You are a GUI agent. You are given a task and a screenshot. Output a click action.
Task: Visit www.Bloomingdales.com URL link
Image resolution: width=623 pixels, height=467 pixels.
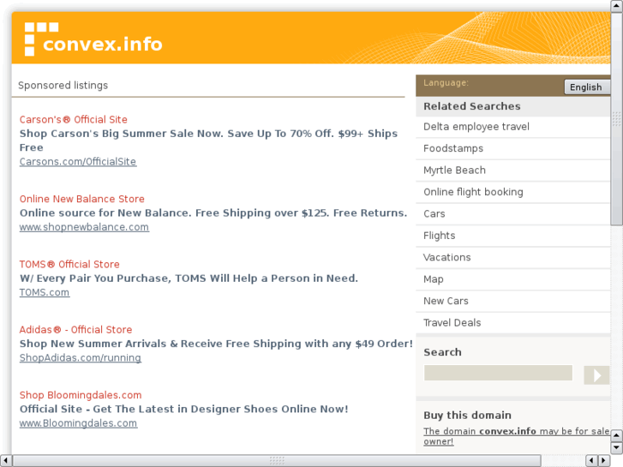click(78, 423)
